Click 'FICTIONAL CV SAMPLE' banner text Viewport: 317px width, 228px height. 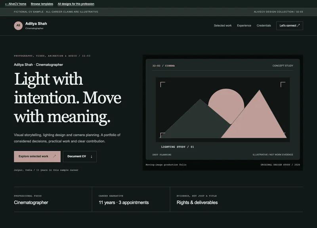(56, 12)
